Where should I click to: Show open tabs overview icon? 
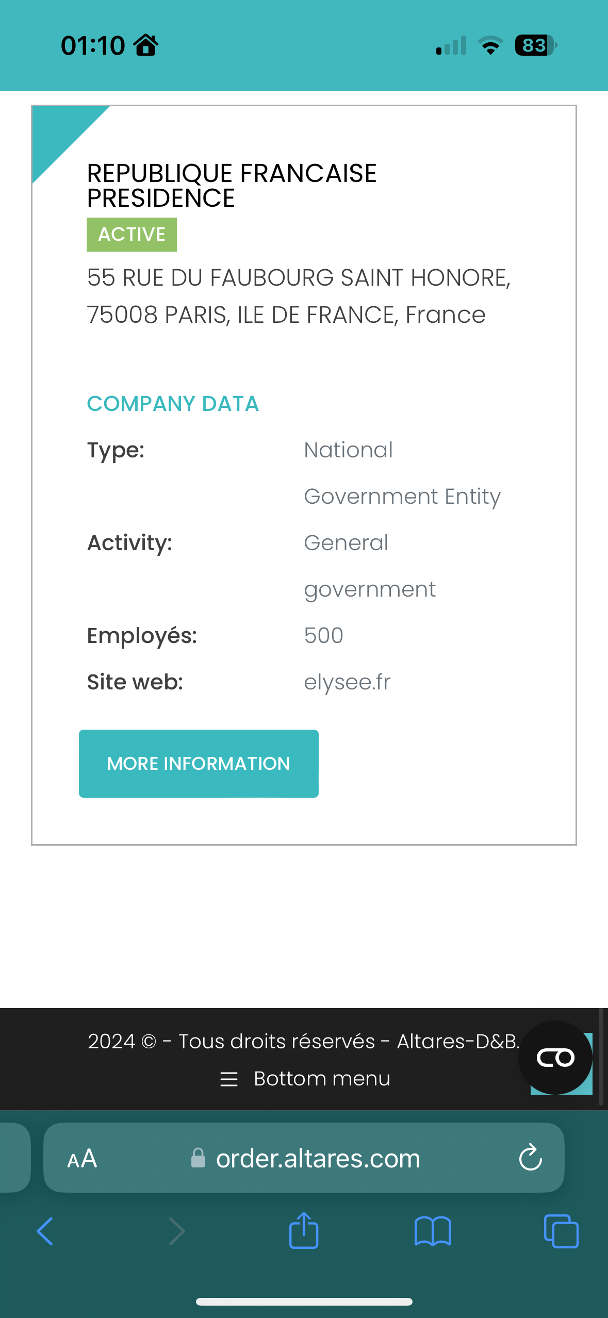click(561, 1231)
